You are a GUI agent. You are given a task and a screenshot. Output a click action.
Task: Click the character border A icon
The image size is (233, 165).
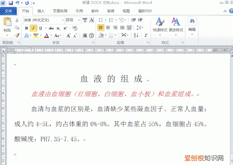click(x=91, y=20)
